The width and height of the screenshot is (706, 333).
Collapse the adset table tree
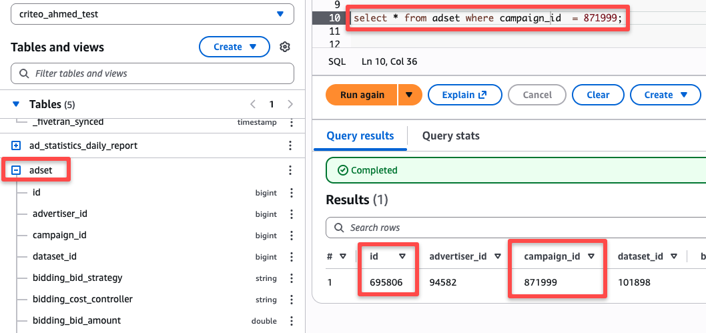pos(16,170)
